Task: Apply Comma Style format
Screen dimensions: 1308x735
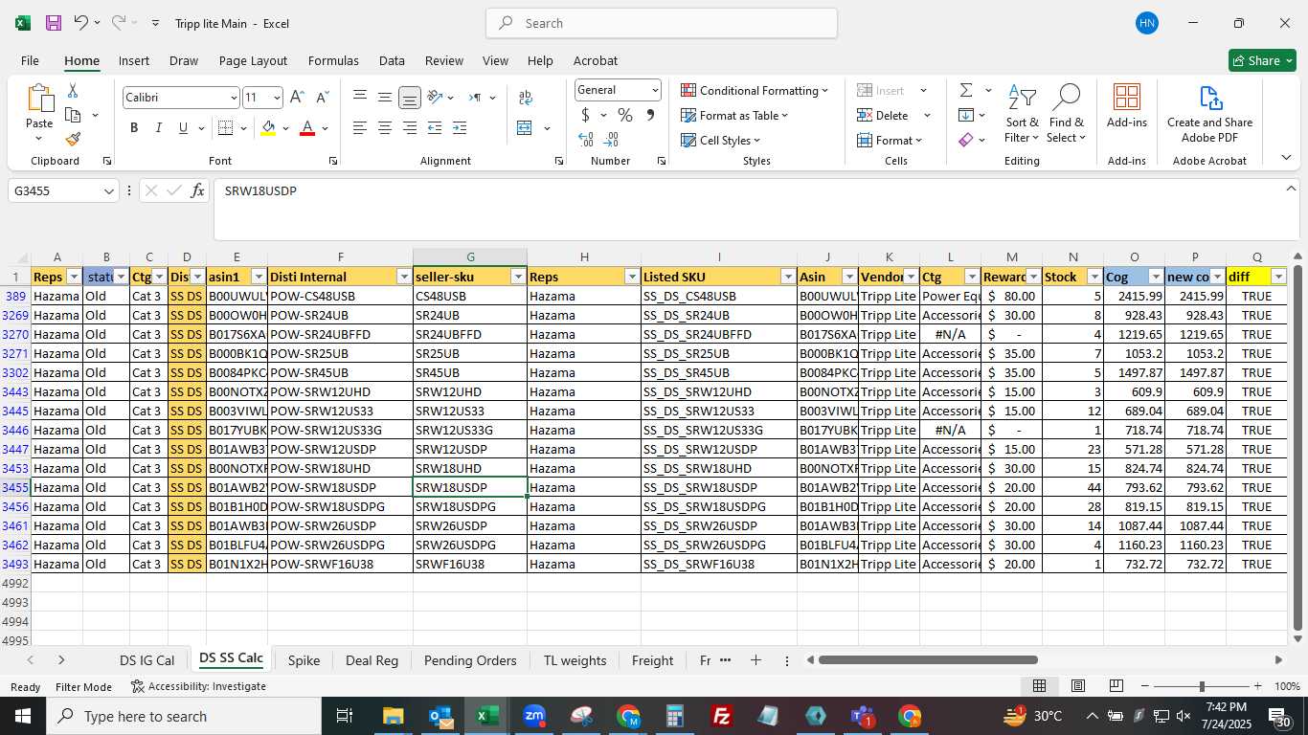Action: click(650, 115)
